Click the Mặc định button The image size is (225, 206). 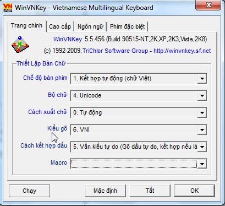tap(105, 191)
